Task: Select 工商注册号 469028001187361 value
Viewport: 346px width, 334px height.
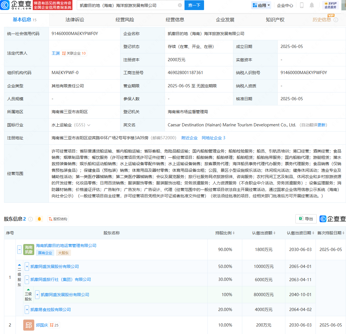Action: [x=185, y=73]
